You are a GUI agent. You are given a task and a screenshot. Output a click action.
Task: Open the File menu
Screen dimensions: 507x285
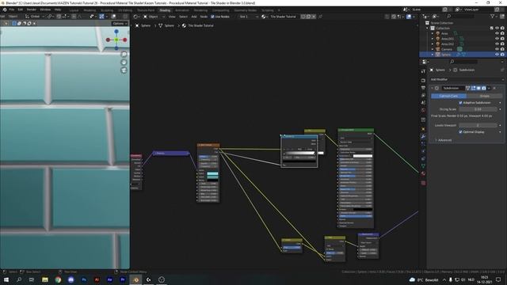[12, 9]
